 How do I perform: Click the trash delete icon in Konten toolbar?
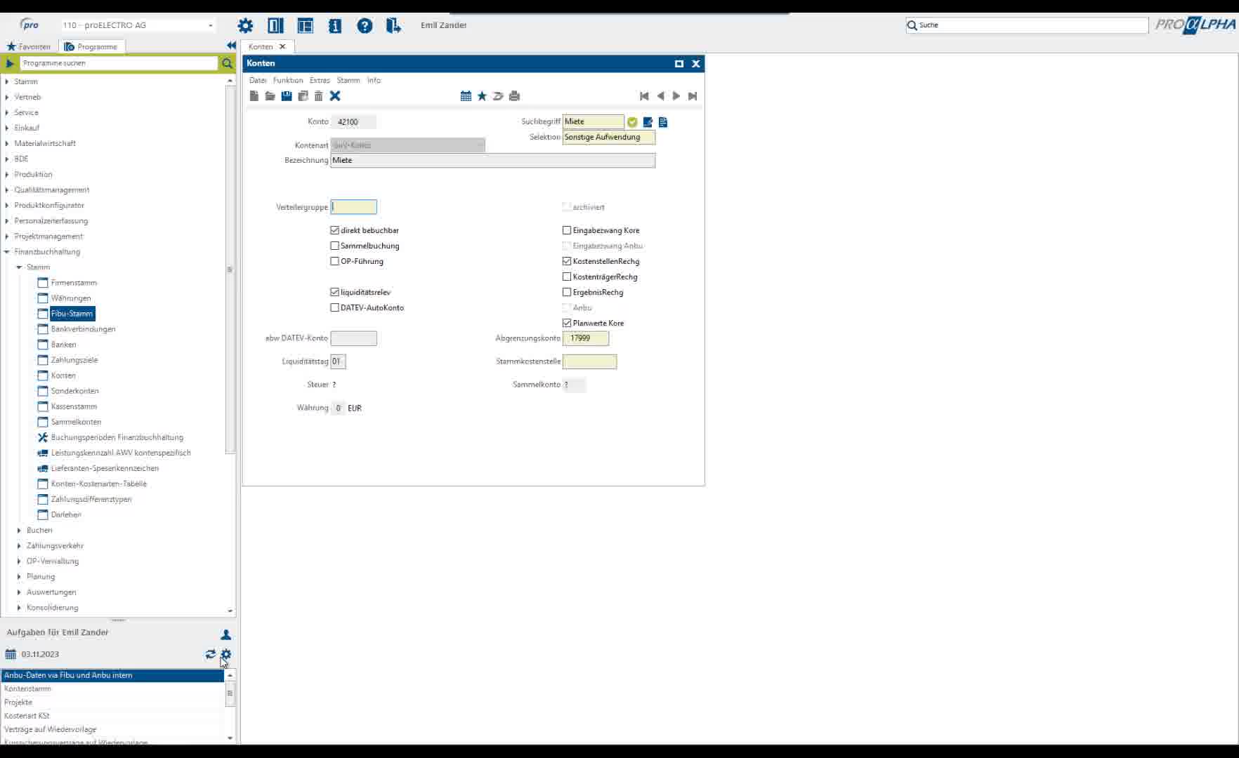point(318,96)
